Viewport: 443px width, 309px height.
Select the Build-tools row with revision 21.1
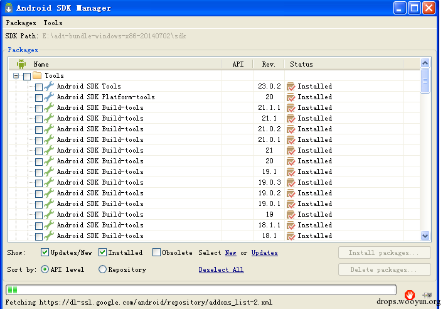pyautogui.click(x=214, y=118)
